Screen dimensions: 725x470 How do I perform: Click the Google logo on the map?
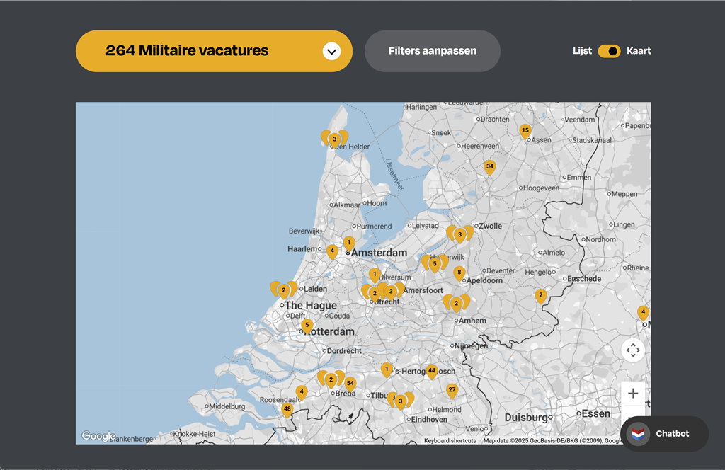coord(98,437)
